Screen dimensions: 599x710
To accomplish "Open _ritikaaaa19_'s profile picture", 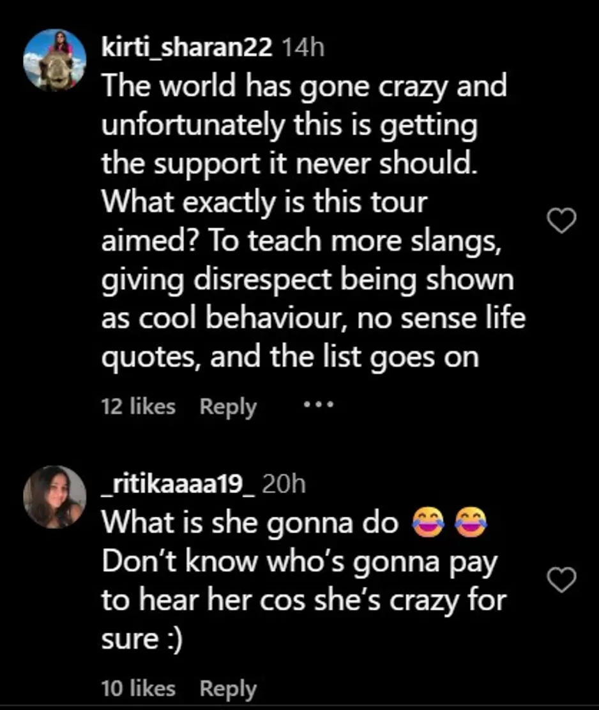I will coord(54,497).
